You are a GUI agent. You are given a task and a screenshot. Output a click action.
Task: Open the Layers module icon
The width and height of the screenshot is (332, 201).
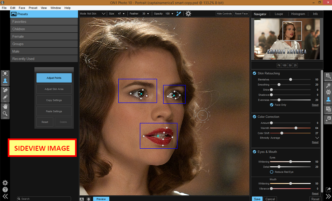coord(328,110)
